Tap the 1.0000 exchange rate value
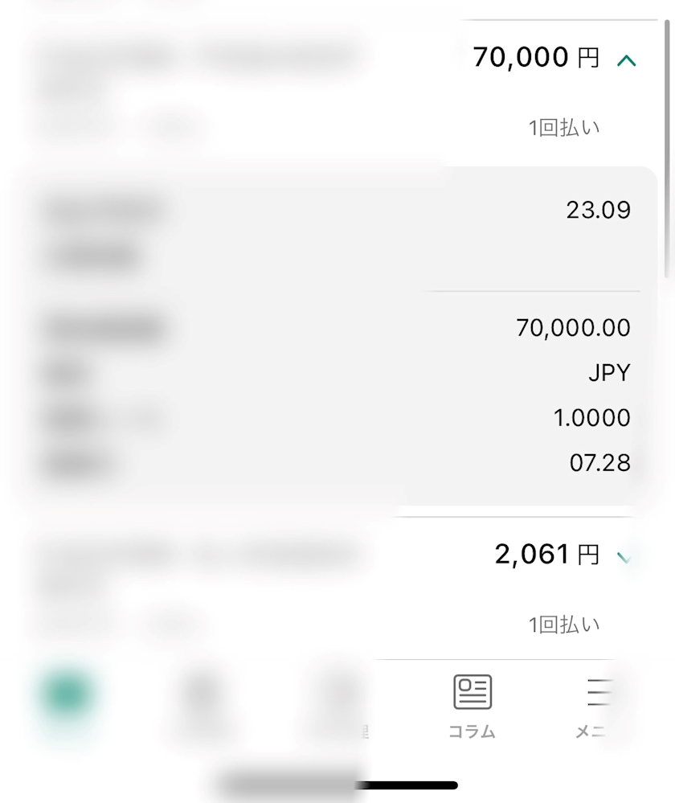 [591, 418]
